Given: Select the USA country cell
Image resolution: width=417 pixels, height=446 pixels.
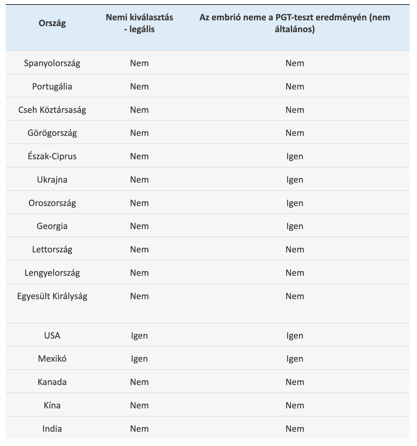Looking at the screenshot, I should tap(52, 336).
